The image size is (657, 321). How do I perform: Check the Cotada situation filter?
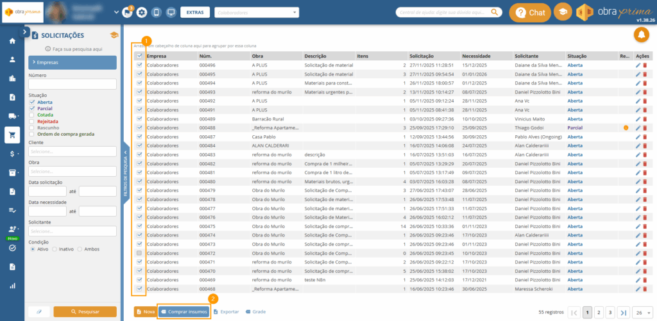pos(32,115)
